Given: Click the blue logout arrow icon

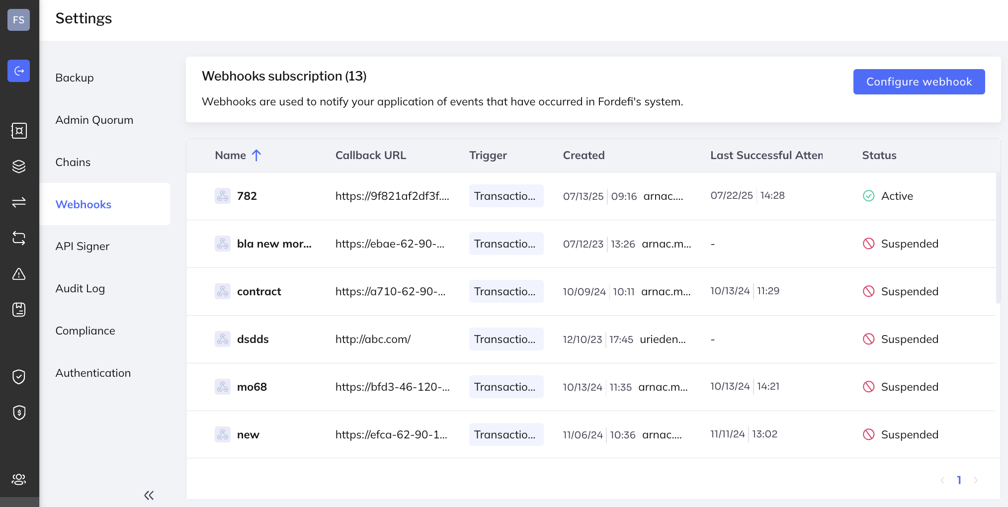Looking at the screenshot, I should coord(19,71).
